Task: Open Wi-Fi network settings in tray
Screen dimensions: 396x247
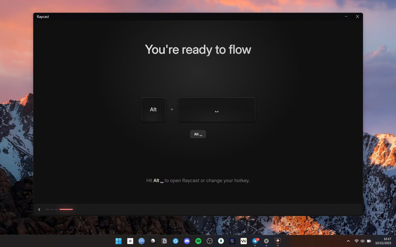Action: click(356, 241)
